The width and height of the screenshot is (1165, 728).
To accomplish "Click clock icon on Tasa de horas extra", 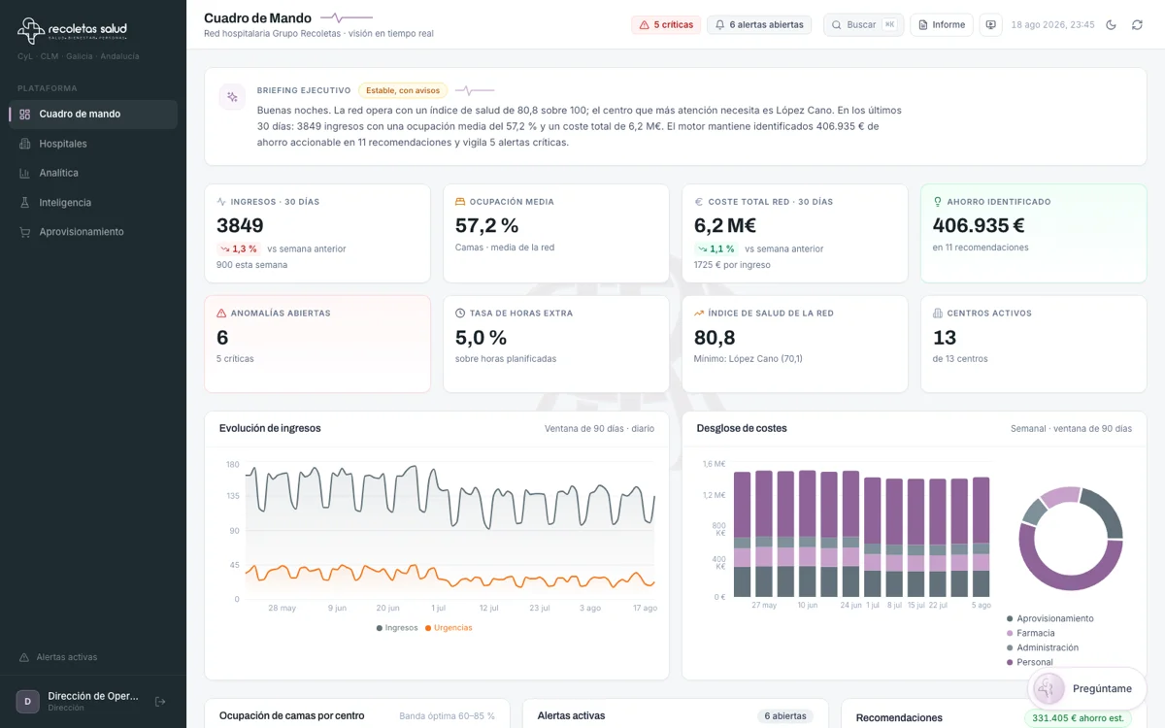I will [460, 314].
